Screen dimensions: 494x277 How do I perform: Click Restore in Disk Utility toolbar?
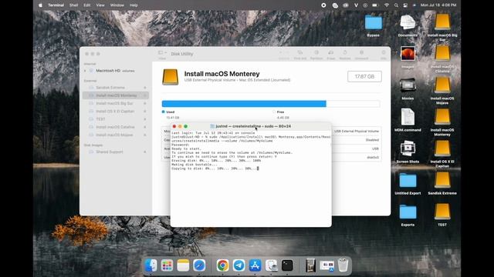tap(345, 55)
